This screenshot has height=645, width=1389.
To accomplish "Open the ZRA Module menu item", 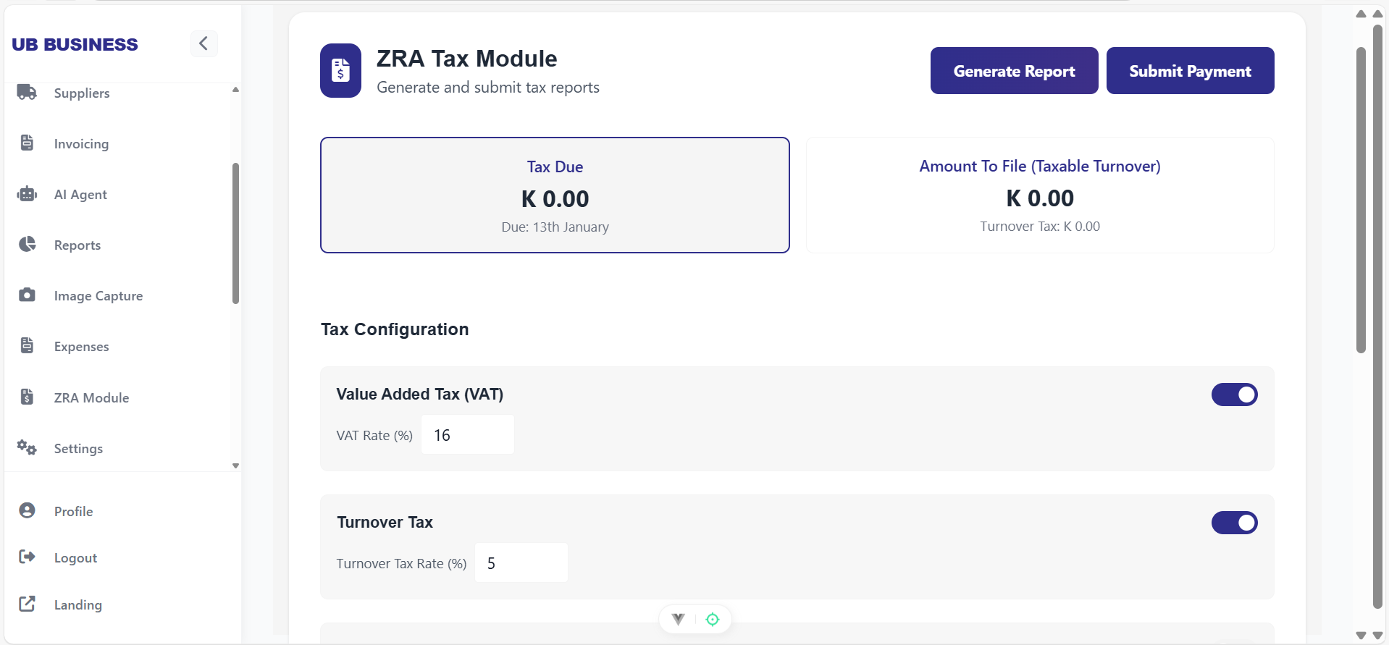I will 91,397.
